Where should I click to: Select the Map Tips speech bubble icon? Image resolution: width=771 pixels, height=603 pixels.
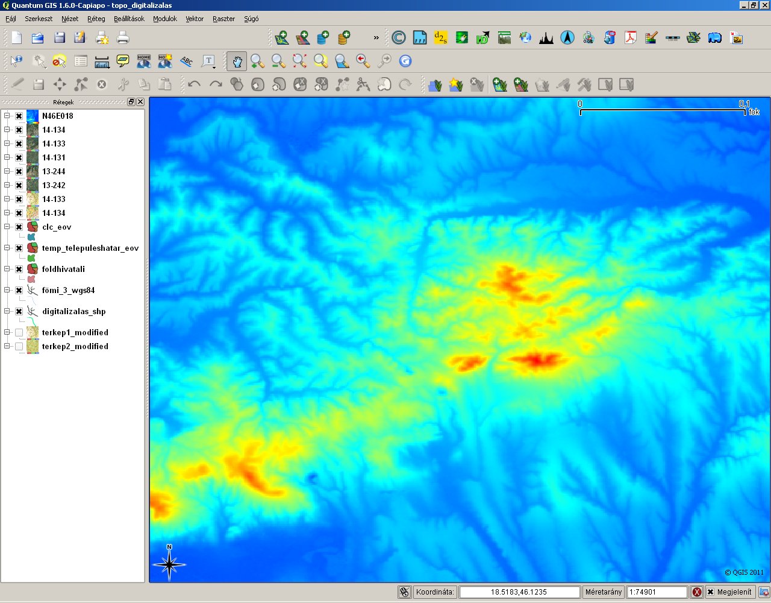(x=123, y=61)
